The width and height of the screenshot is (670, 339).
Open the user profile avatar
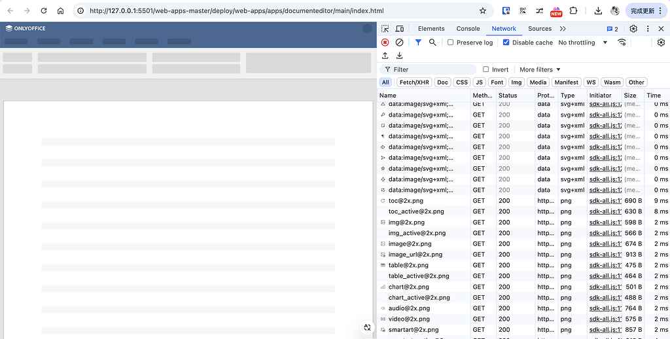point(615,10)
